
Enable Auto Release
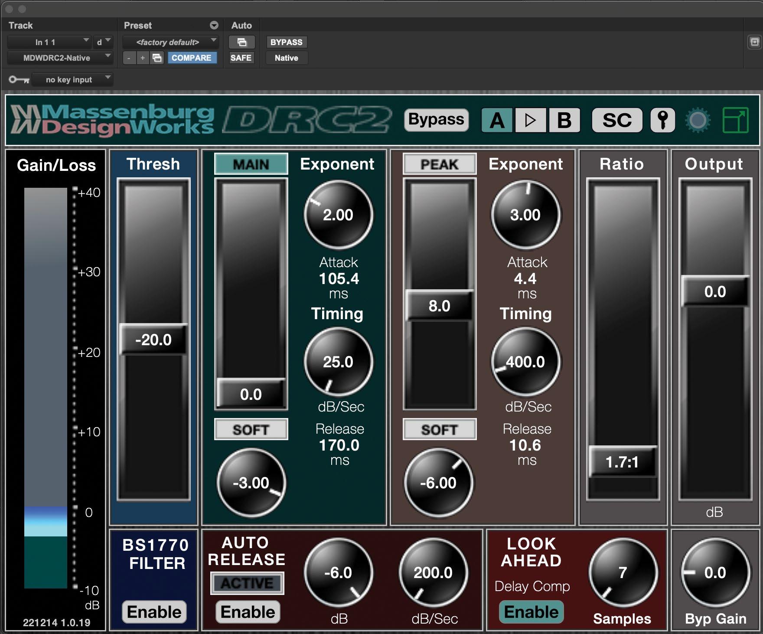tap(248, 612)
